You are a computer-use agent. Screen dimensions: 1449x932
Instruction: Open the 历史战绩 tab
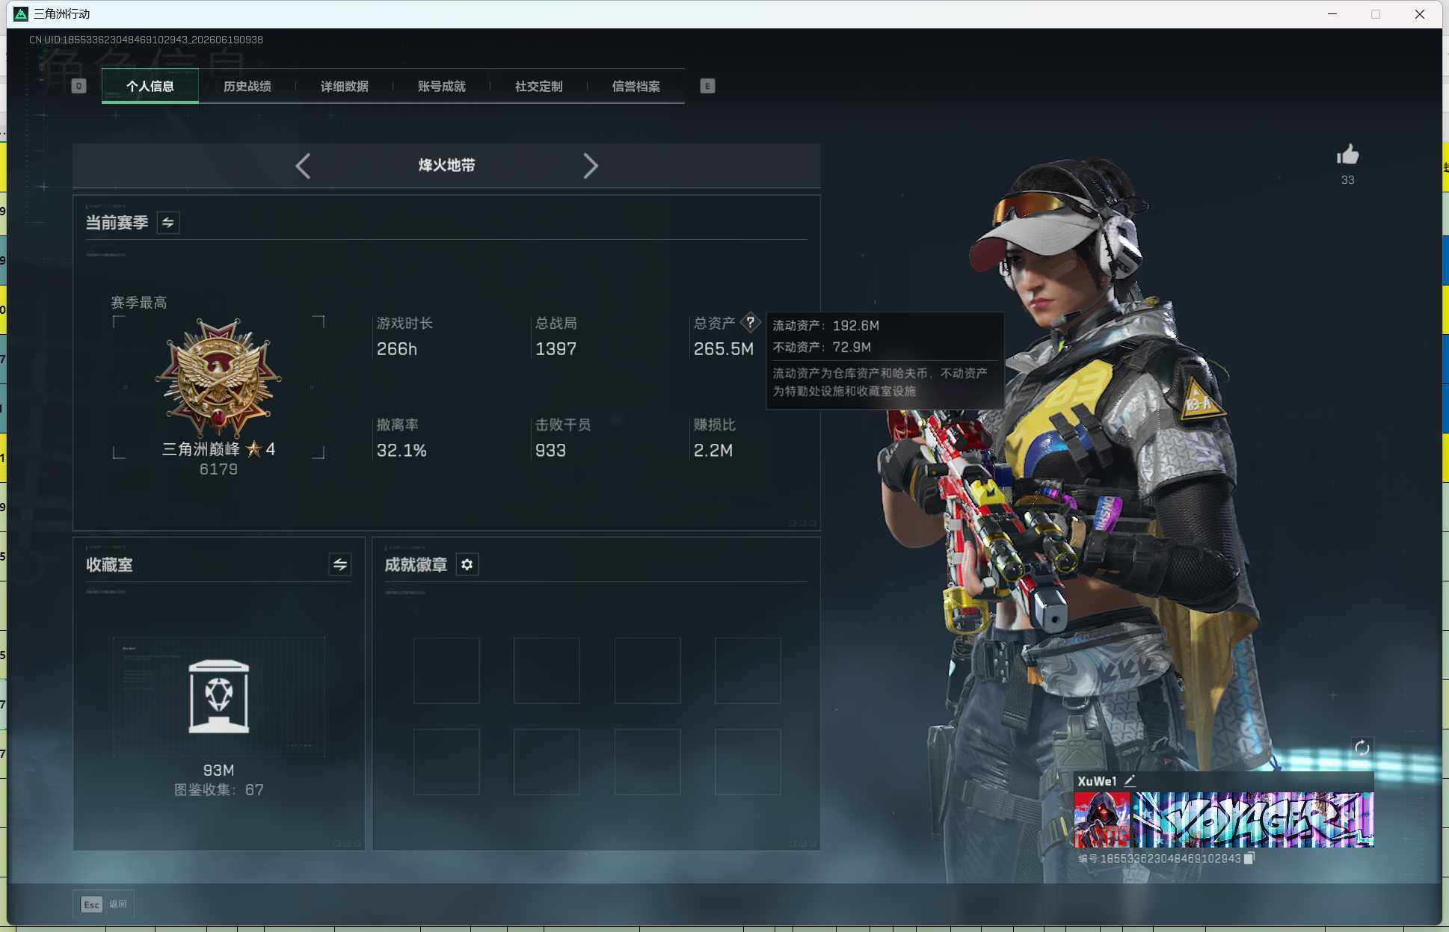point(247,86)
